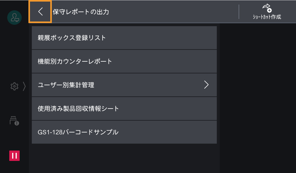Open the settings gear icon

click(14, 86)
